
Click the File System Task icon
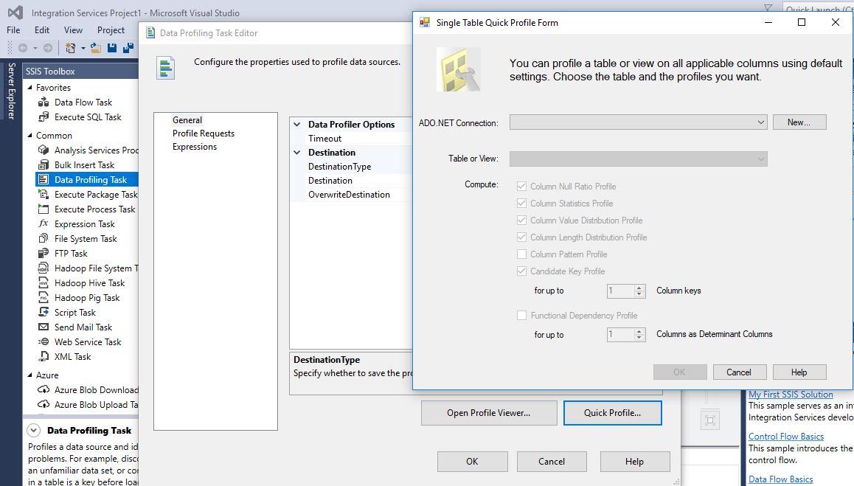point(44,238)
